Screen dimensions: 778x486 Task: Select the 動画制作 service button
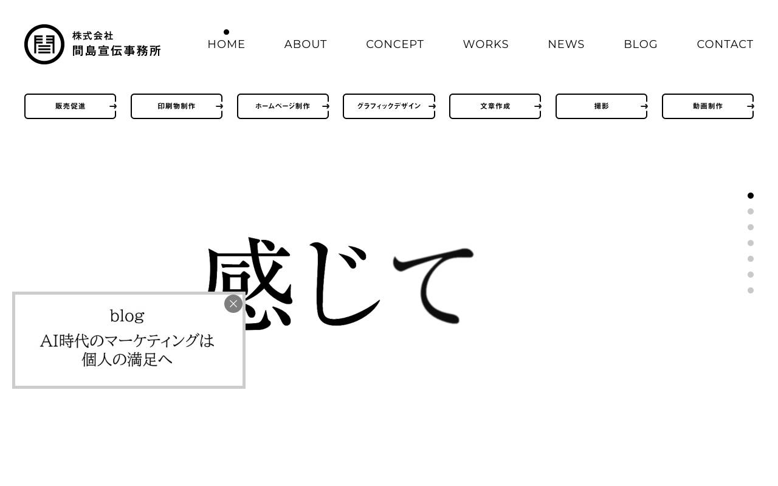(x=708, y=106)
